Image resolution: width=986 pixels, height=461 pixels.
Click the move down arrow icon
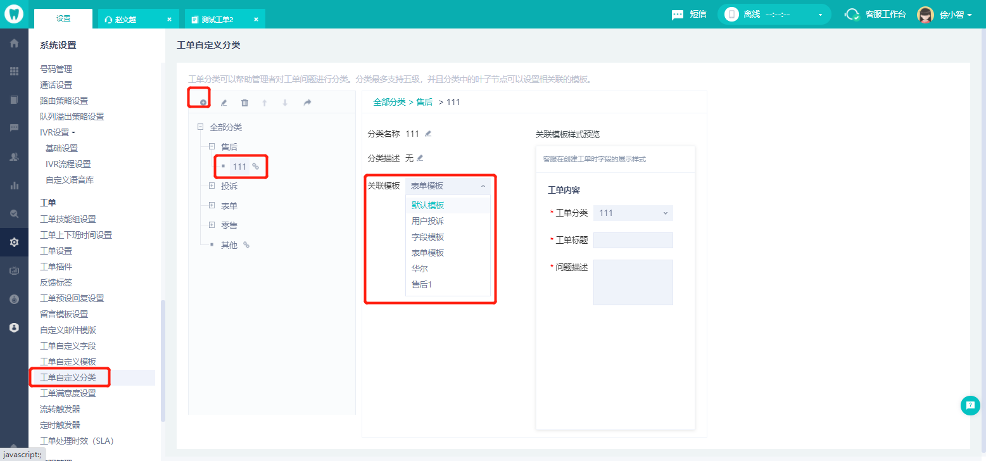pyautogui.click(x=285, y=103)
